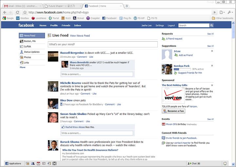Open a new tab with plus button
Image resolution: width=236 pixels, height=167 pixels.
(x=127, y=6)
